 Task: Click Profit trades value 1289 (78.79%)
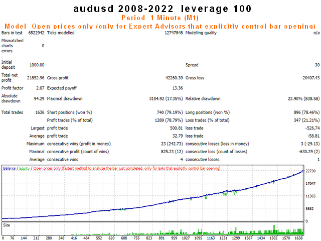[x=169, y=120]
